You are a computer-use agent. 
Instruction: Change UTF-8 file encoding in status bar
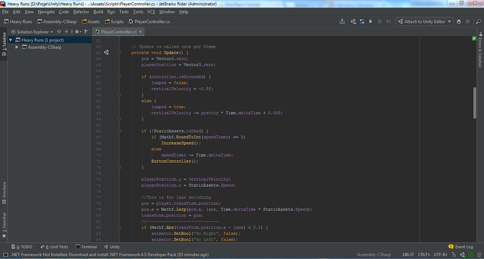pyautogui.click(x=441, y=254)
